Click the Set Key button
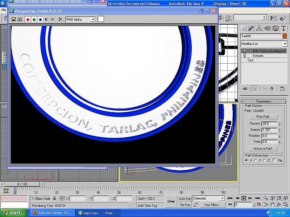This screenshot has height=217, width=290. [185, 205]
